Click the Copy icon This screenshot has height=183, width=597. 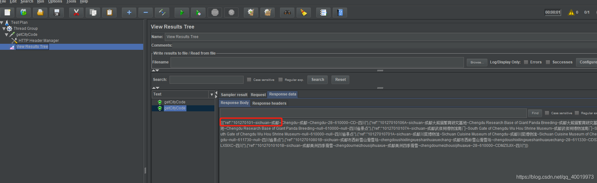pyautogui.click(x=93, y=12)
